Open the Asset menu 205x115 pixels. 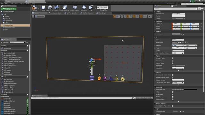[11, 4]
